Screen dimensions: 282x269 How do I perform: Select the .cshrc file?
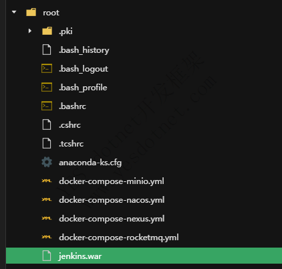pyautogui.click(x=69, y=125)
